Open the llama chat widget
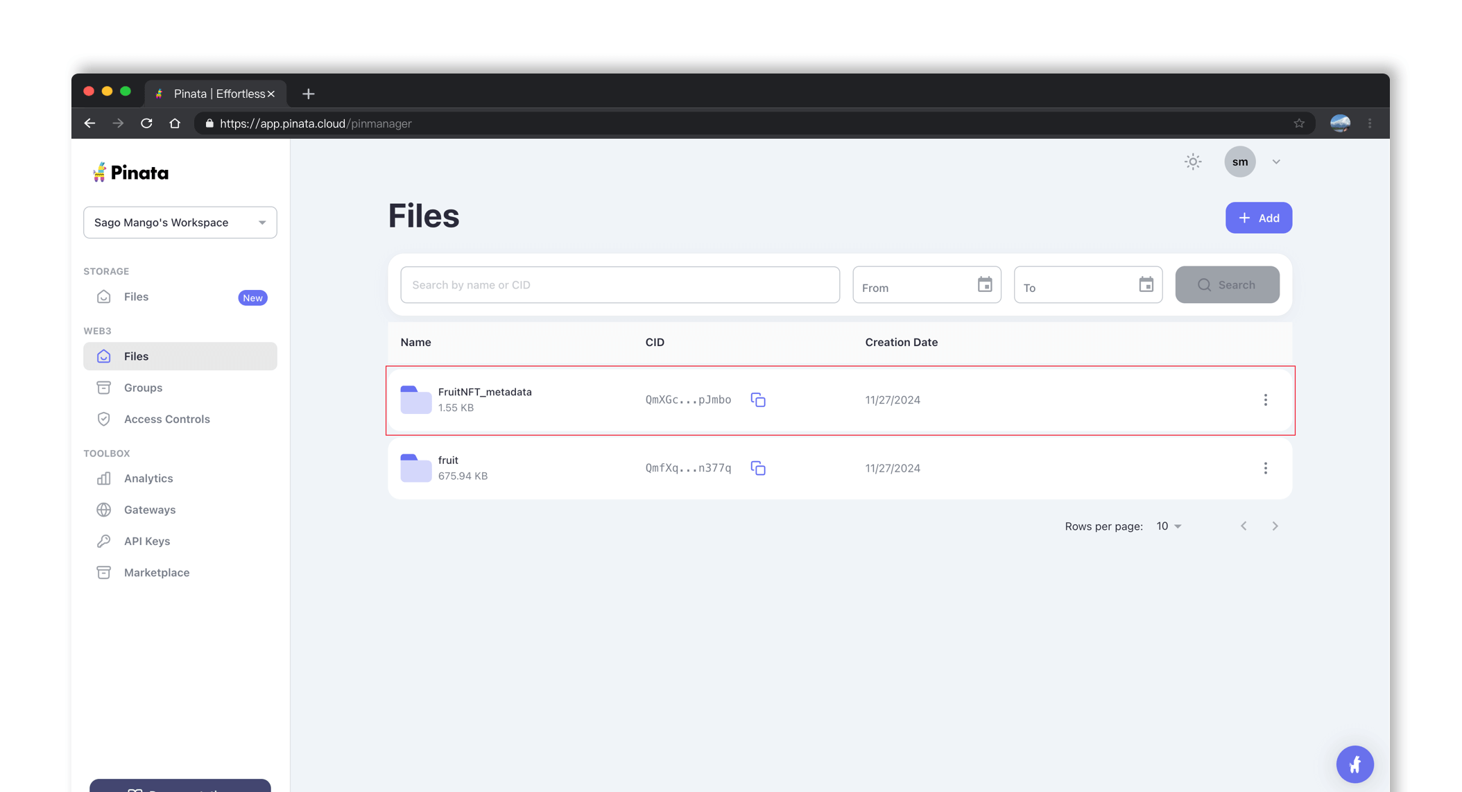 click(x=1354, y=764)
